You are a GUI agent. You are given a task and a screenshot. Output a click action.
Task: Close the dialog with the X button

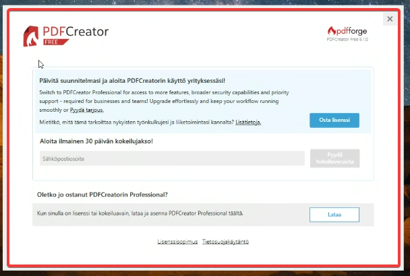click(390, 19)
